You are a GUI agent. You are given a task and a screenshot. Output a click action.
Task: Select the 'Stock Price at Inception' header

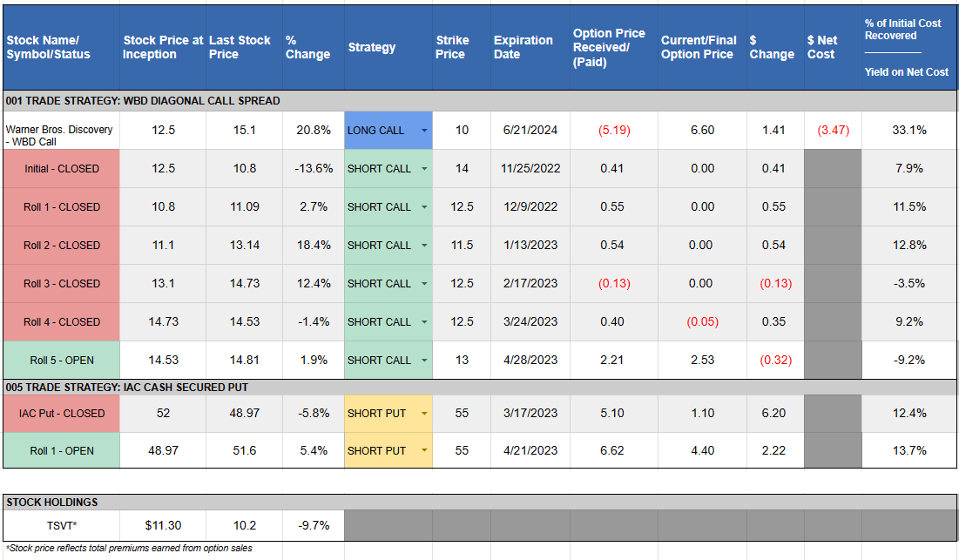click(163, 47)
